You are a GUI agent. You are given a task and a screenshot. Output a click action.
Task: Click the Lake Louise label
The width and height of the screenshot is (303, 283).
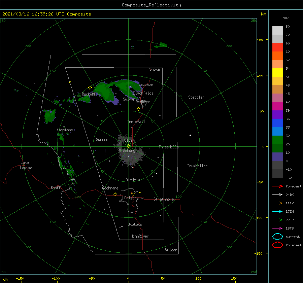(26, 165)
